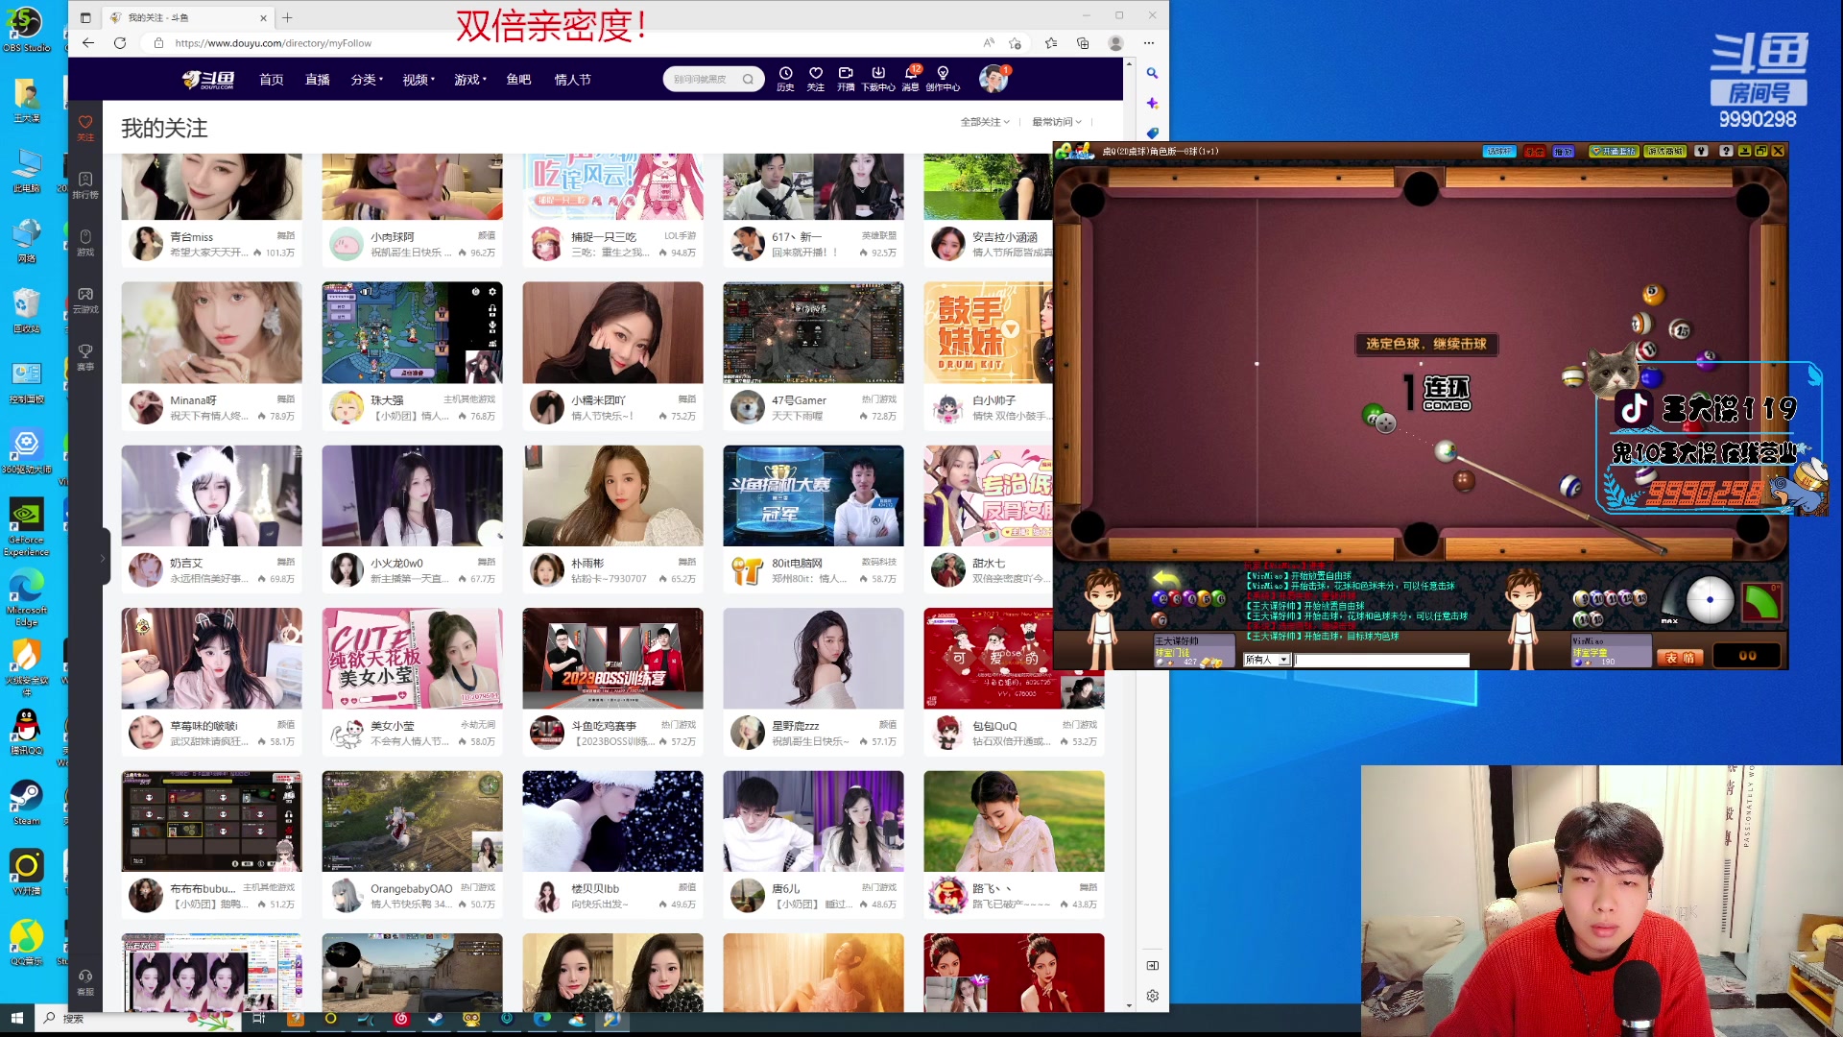
Task: Click the magnifier icon in Douyu search box
Action: 748,80
